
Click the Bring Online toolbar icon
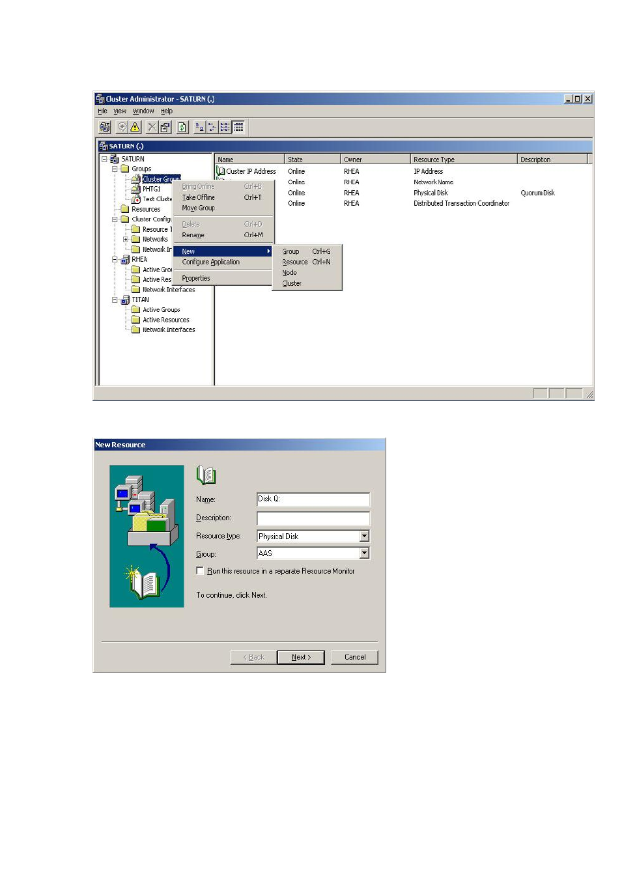122,127
